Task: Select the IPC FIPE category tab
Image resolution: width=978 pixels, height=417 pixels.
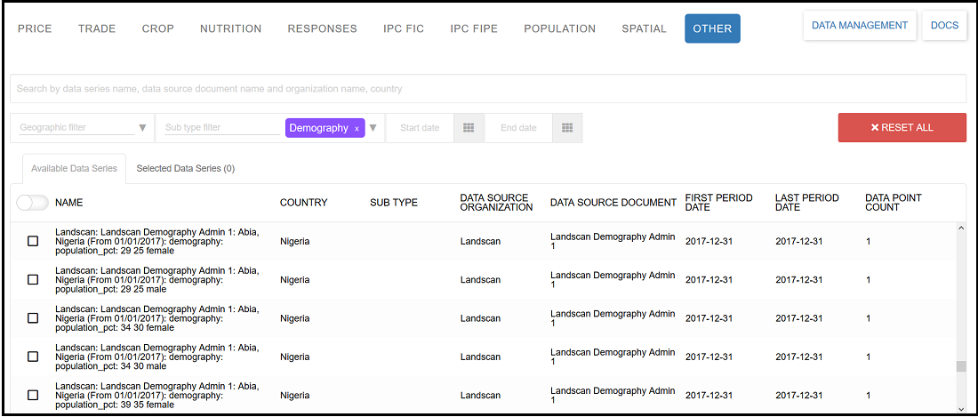Action: tap(474, 28)
